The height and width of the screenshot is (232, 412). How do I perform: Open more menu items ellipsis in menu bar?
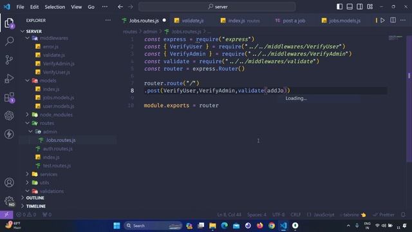[104, 7]
